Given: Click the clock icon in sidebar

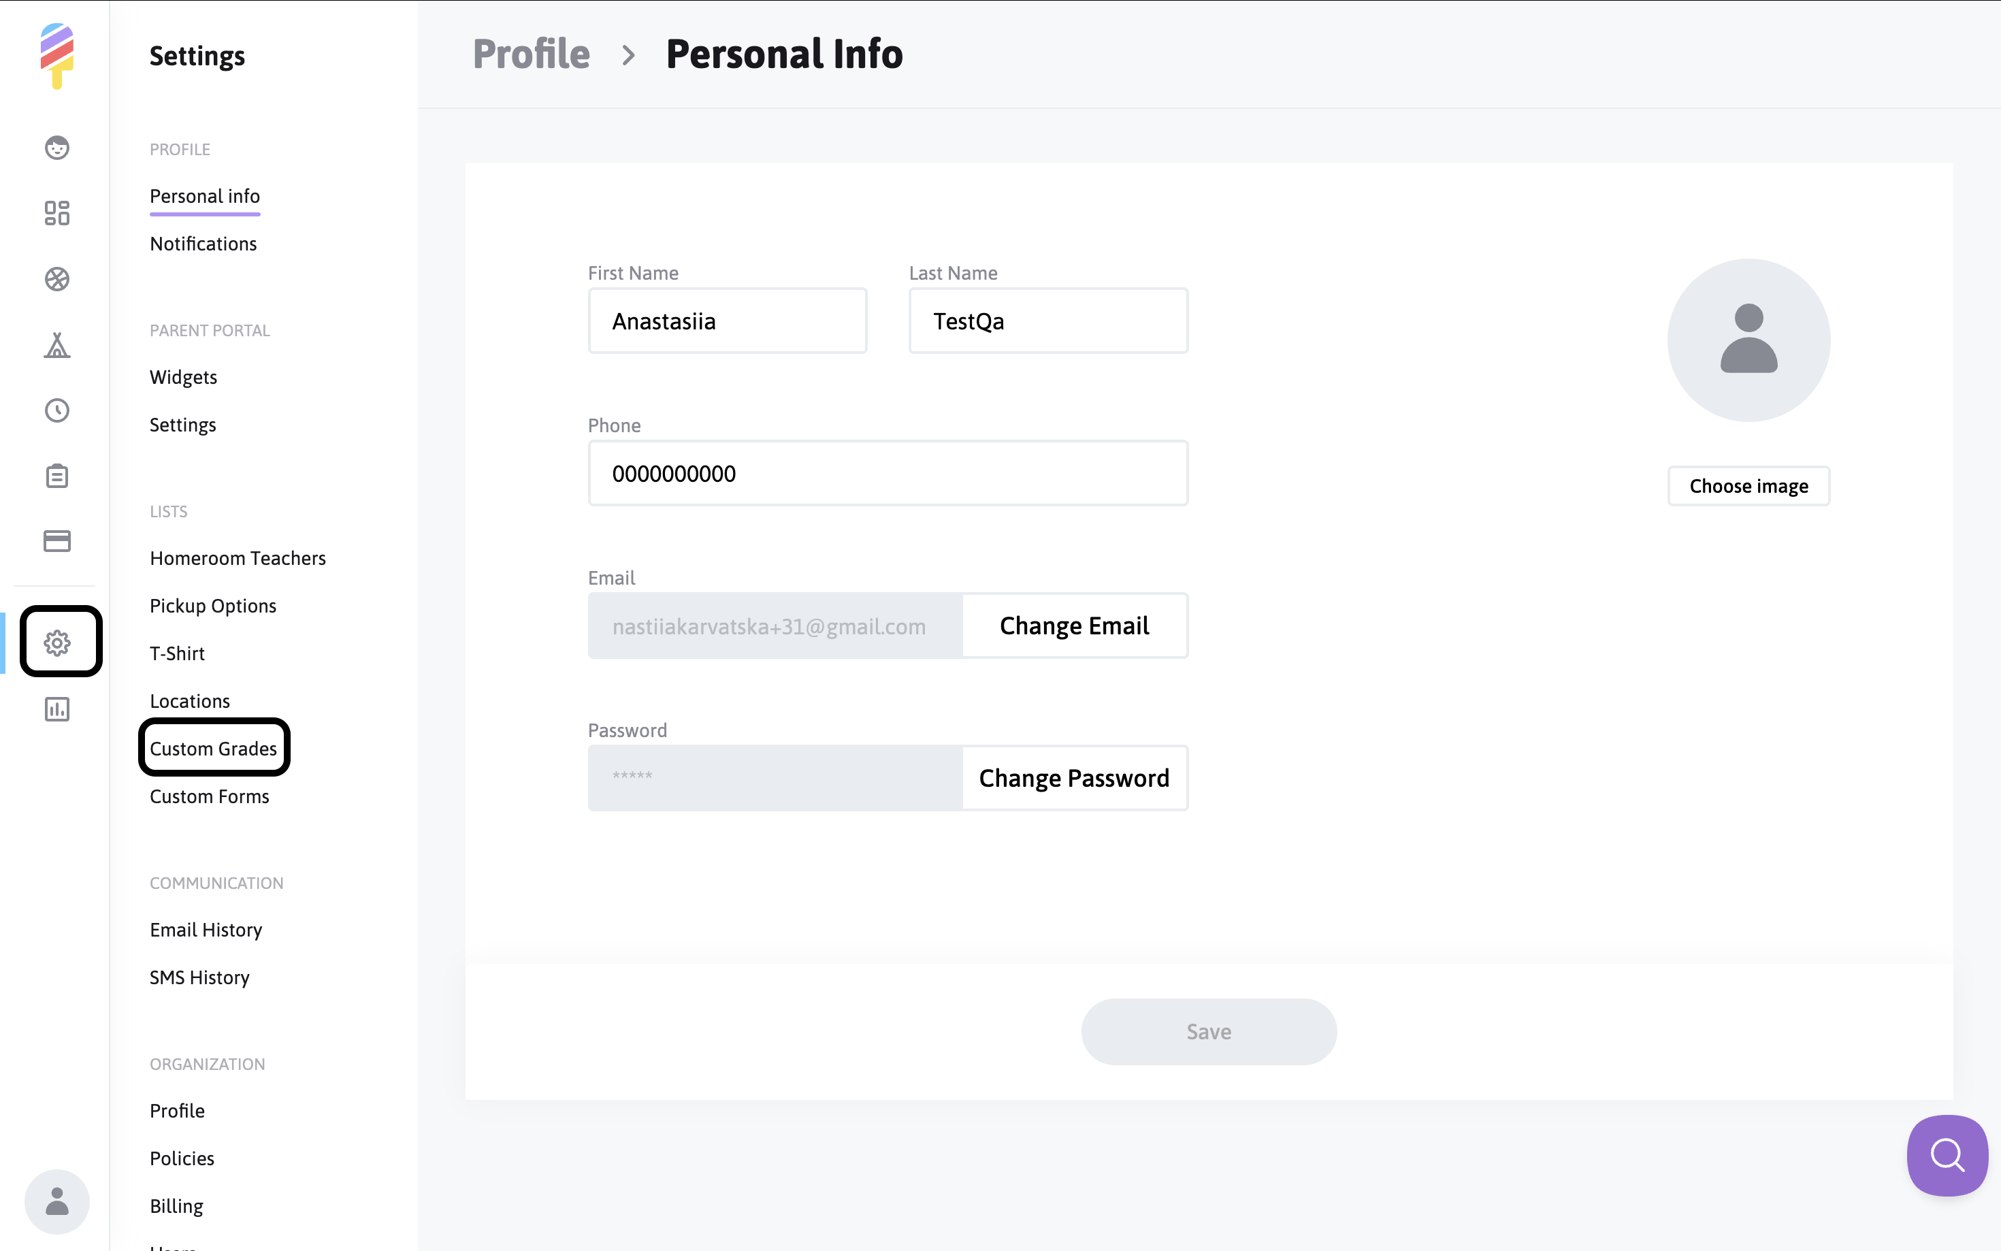Looking at the screenshot, I should [x=57, y=410].
